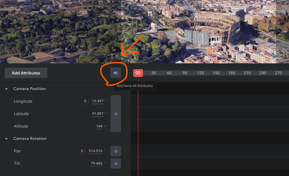The width and height of the screenshot is (289, 176).
Task: Edit the Pan value 314.516
Action: [x=96, y=151]
